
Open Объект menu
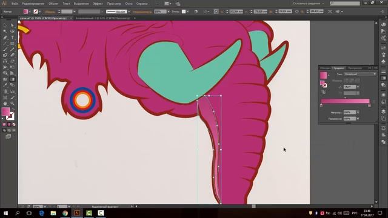point(53,4)
